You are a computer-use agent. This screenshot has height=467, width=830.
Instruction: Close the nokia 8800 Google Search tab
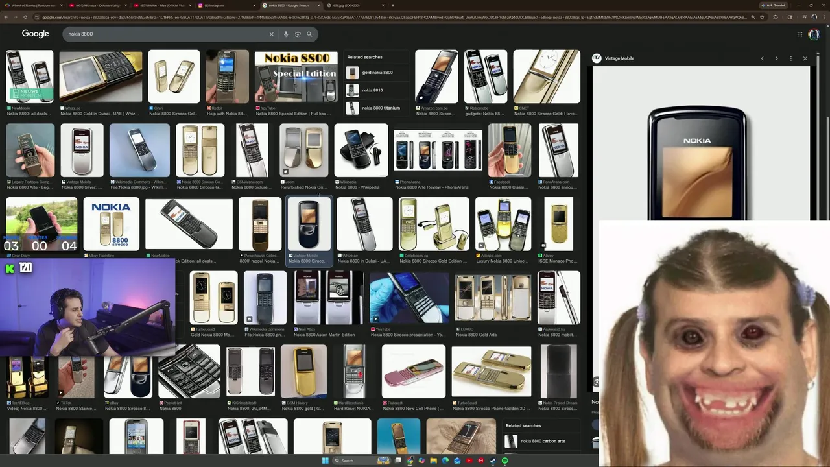pos(318,5)
